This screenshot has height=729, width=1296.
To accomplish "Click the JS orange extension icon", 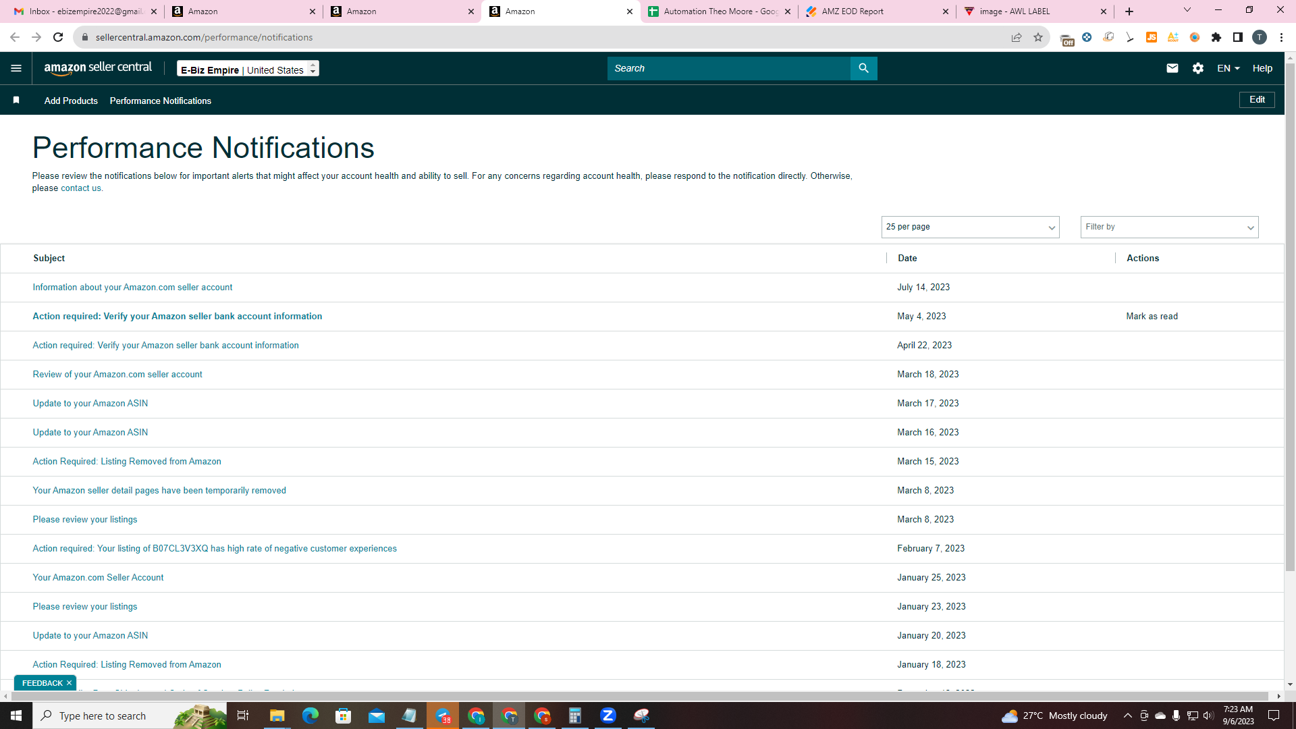I will pos(1152,37).
